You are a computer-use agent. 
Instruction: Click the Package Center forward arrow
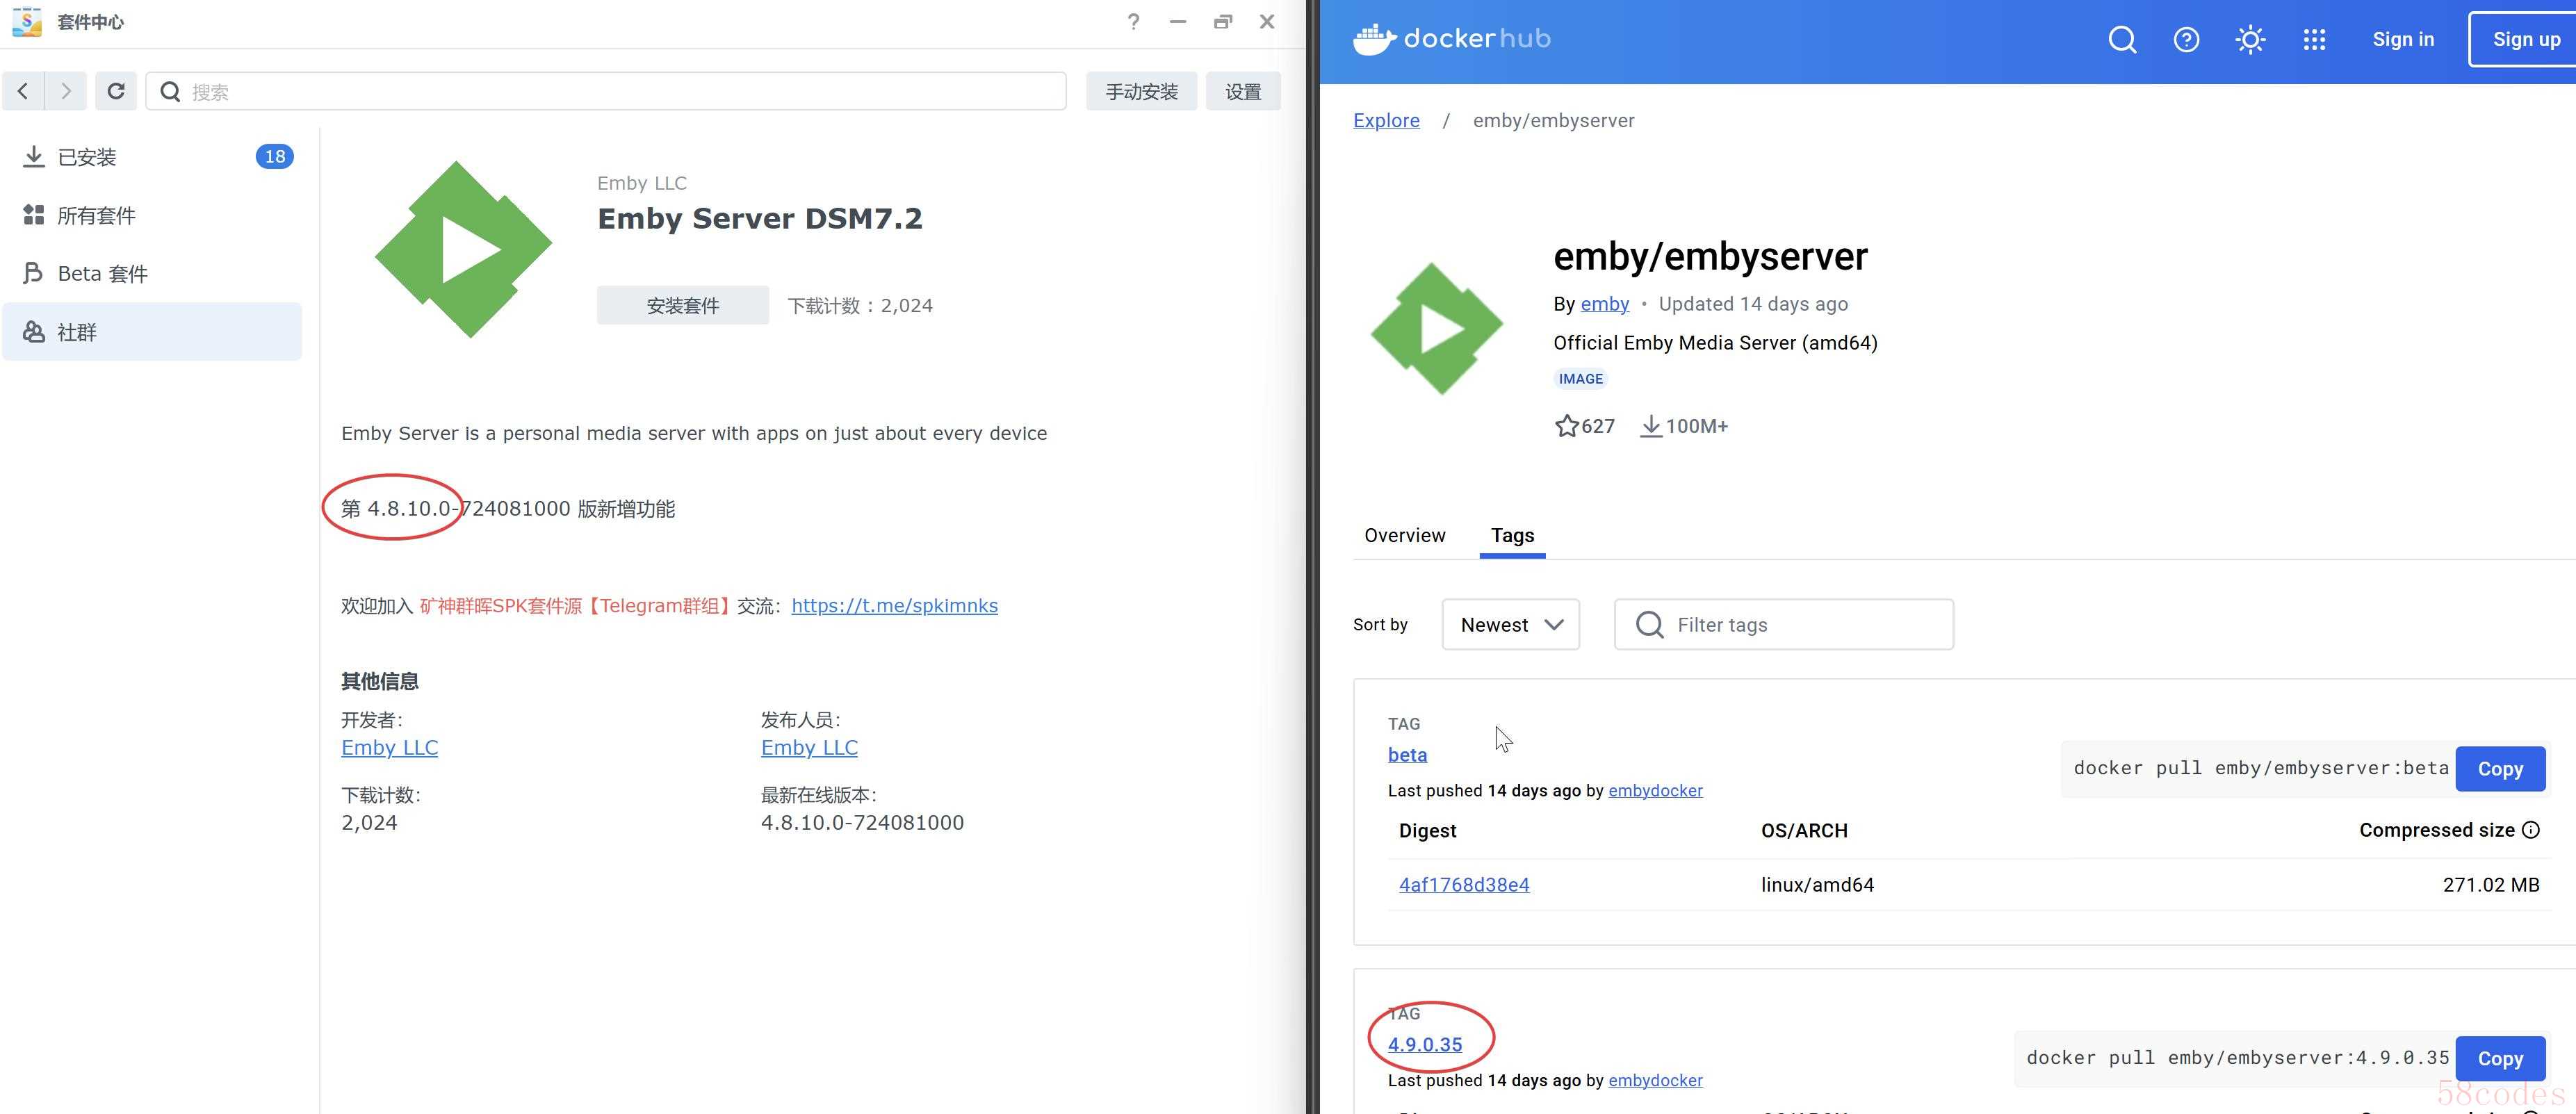66,91
